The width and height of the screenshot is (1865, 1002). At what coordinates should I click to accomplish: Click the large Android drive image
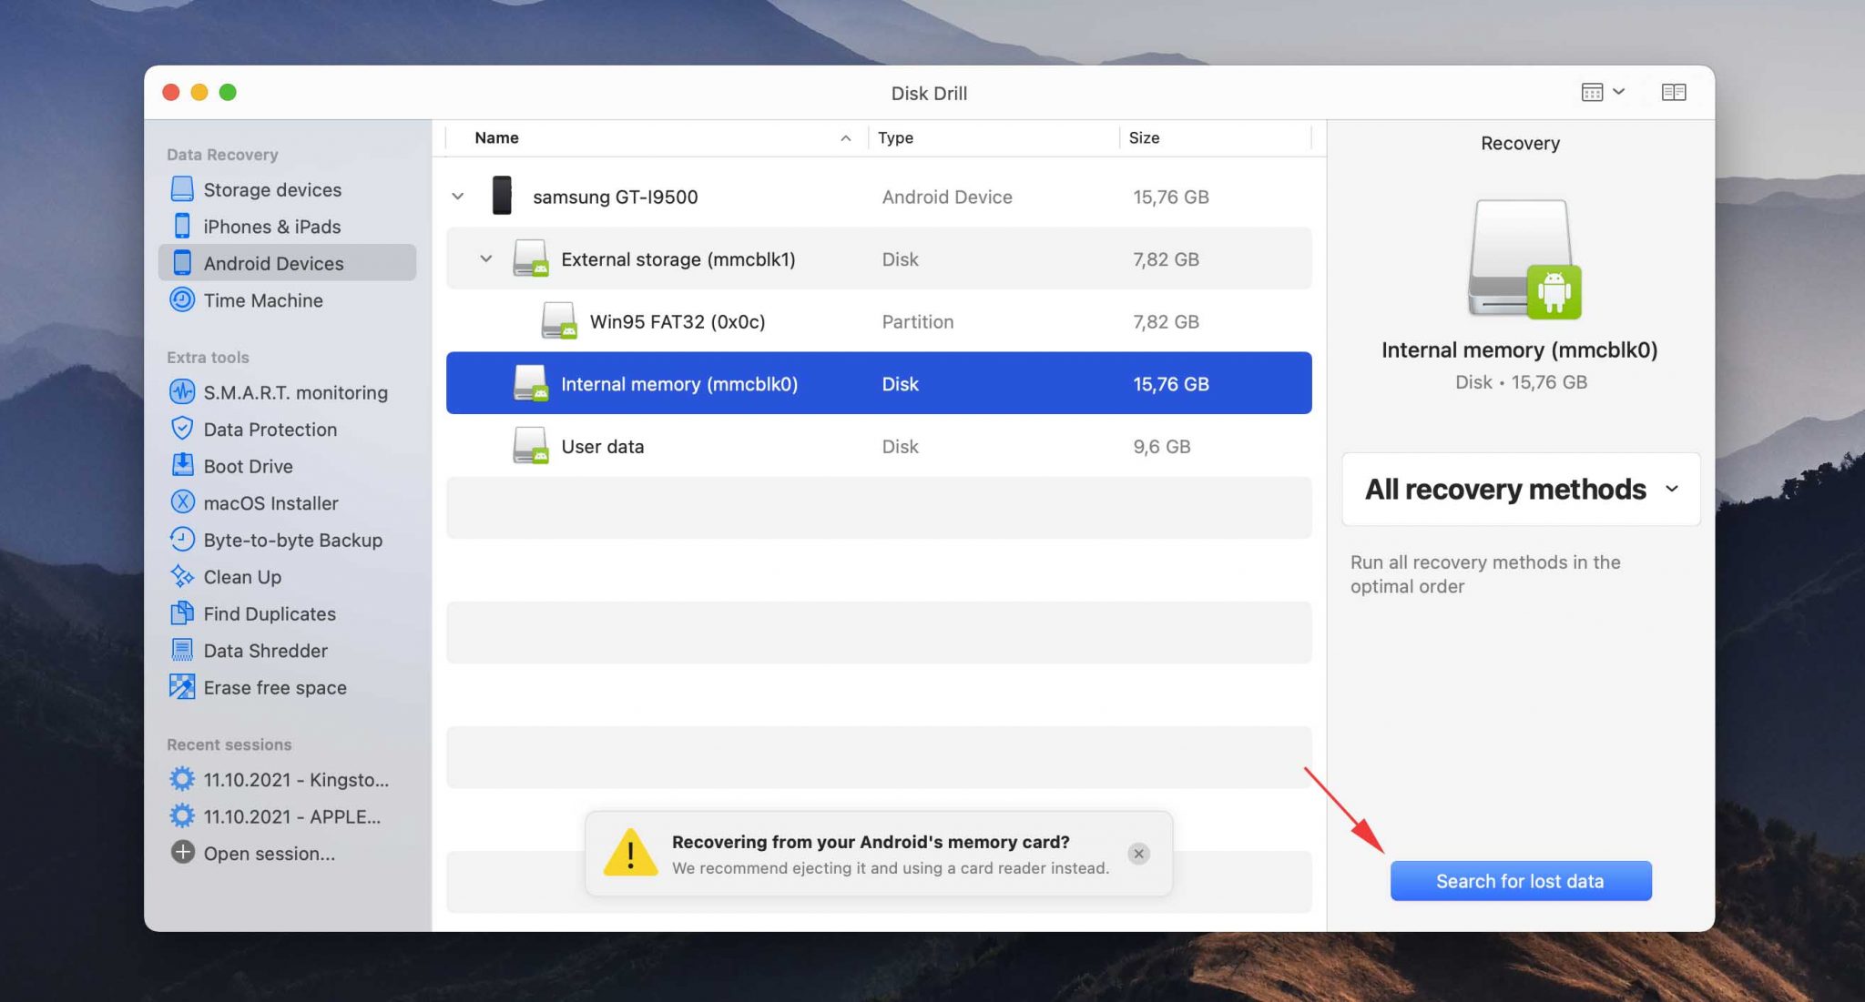pos(1523,259)
